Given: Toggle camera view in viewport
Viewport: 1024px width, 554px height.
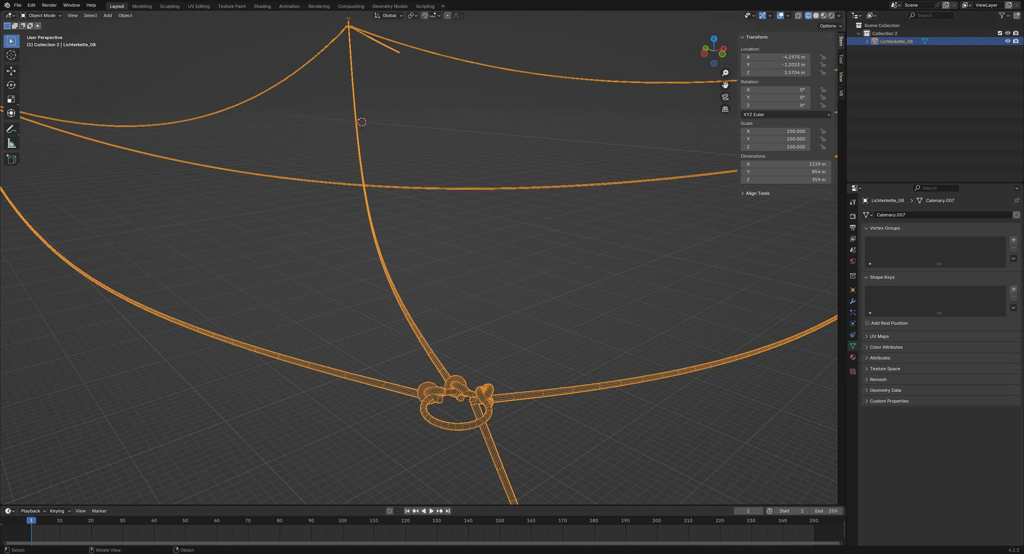Looking at the screenshot, I should [x=725, y=97].
